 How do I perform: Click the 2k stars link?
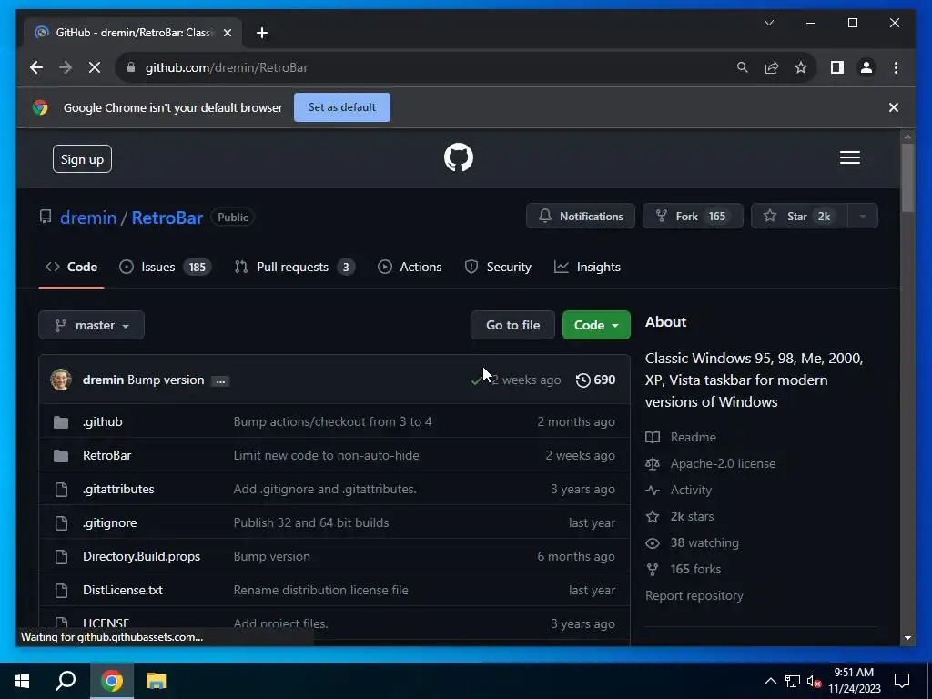(679, 517)
